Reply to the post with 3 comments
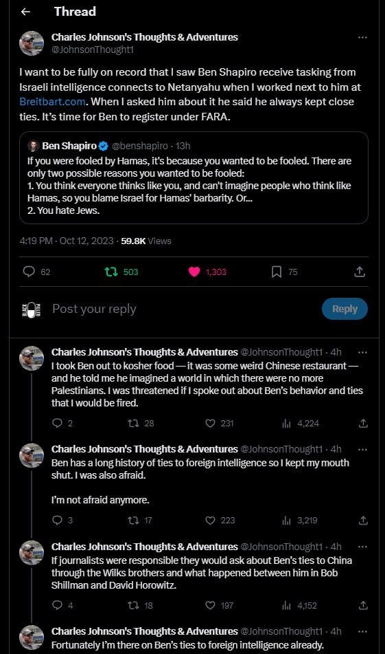The width and height of the screenshot is (385, 654). 57,520
